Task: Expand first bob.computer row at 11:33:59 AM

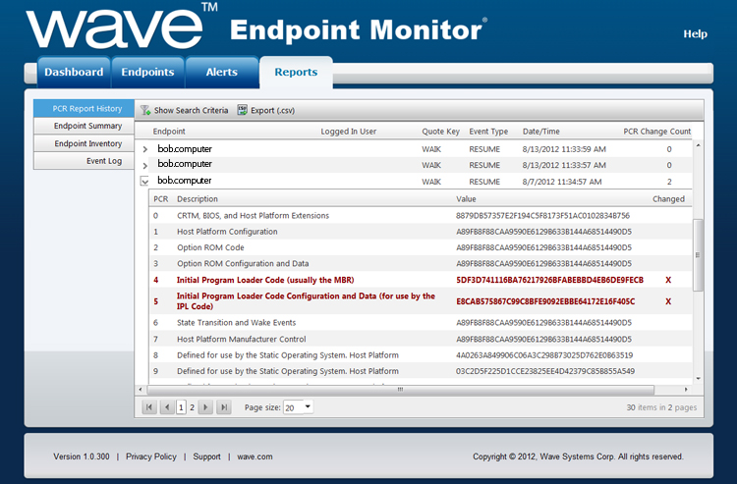Action: coord(145,149)
